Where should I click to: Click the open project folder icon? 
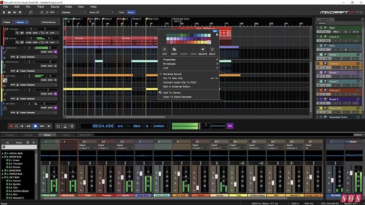(9, 12)
